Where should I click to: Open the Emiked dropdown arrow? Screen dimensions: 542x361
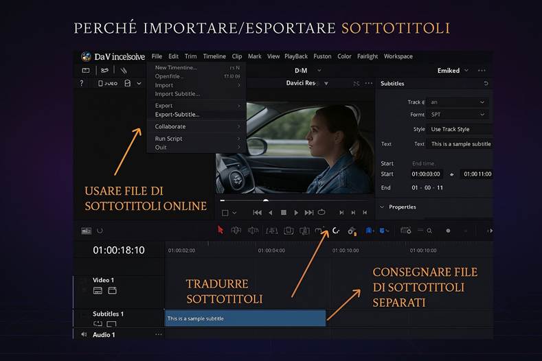click(x=466, y=71)
